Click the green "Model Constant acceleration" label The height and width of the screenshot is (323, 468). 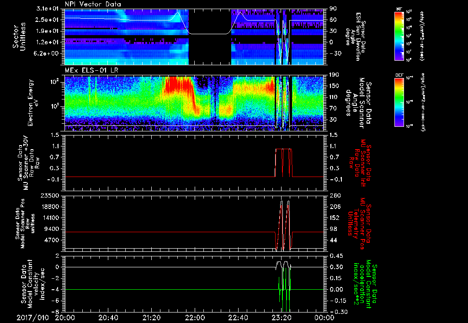pyautogui.click(x=365, y=284)
